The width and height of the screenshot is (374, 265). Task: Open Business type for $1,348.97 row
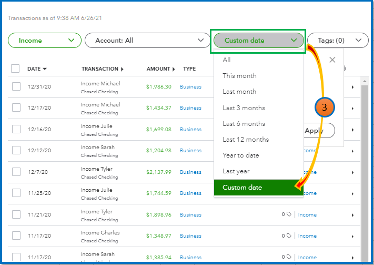pos(190,236)
